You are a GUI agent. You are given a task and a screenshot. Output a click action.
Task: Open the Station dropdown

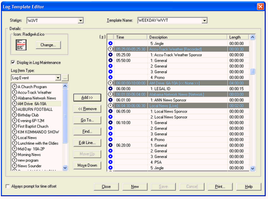[x=80, y=21]
